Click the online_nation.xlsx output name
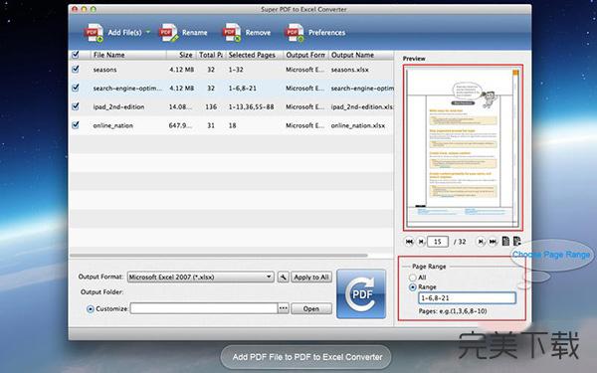The width and height of the screenshot is (597, 373). (358, 125)
